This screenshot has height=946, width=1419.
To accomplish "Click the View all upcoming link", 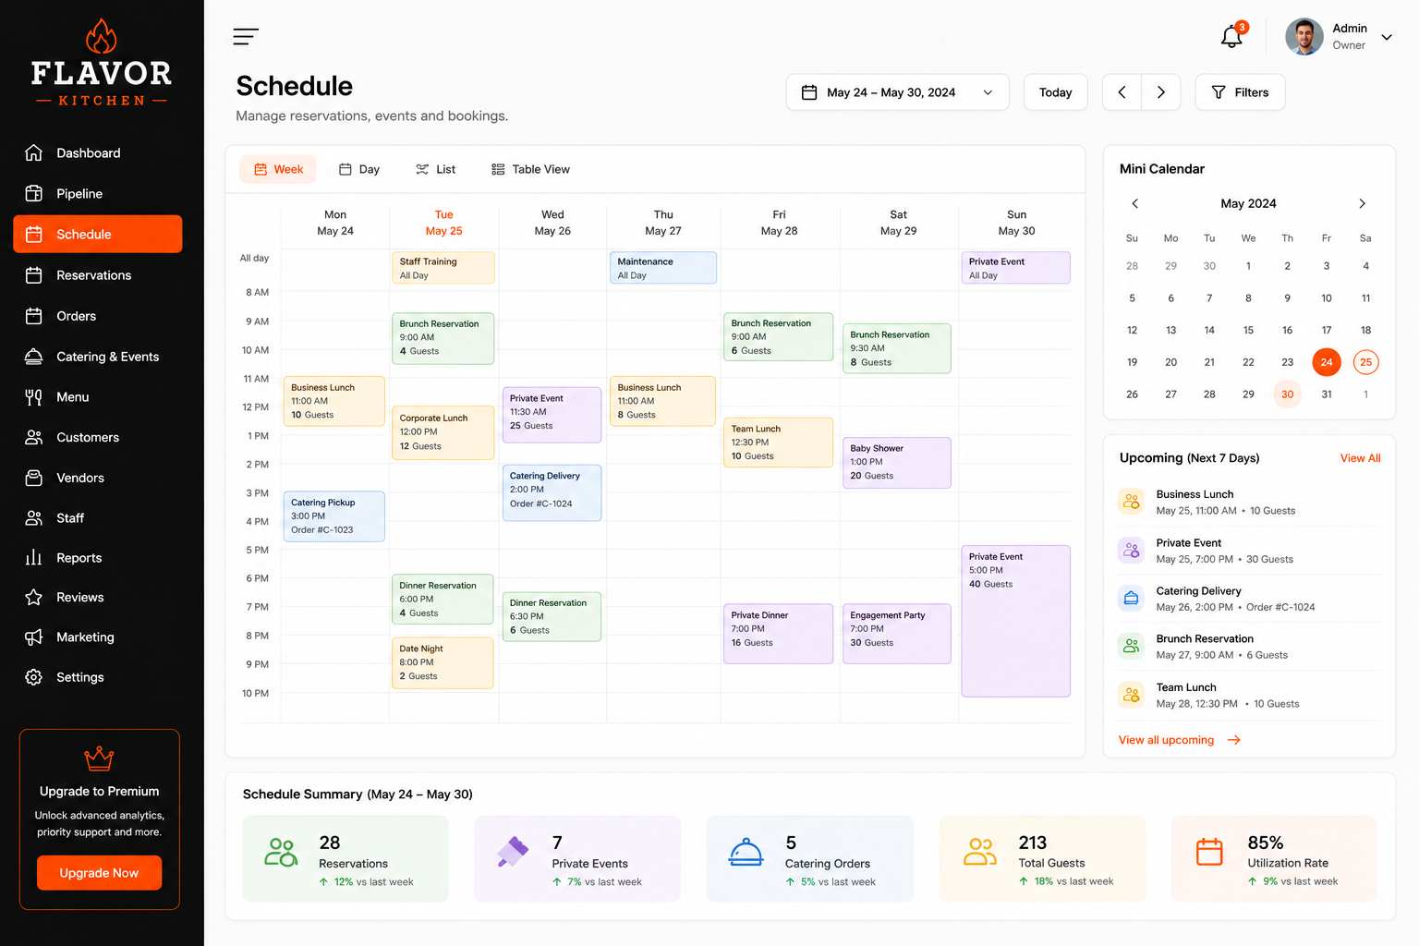I will tap(1180, 740).
